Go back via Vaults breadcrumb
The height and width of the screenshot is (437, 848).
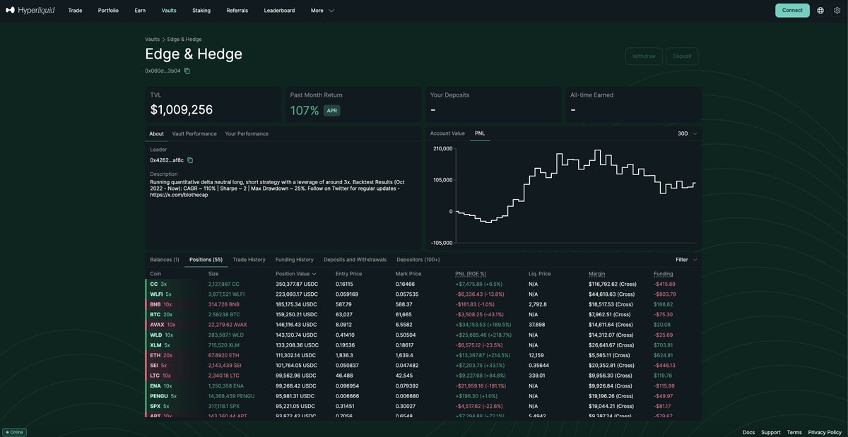point(152,40)
